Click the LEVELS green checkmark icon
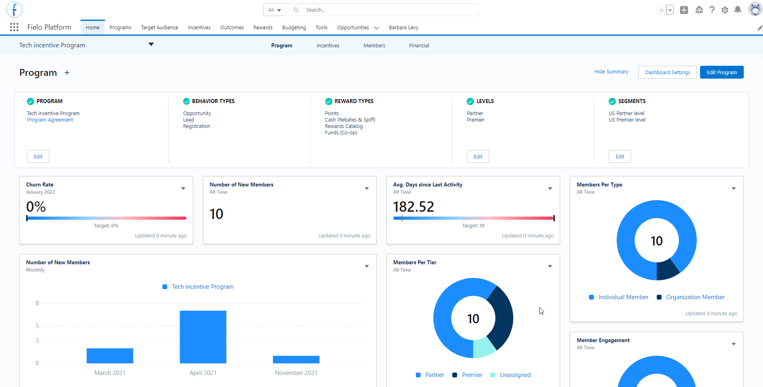This screenshot has height=387, width=763. pyautogui.click(x=470, y=101)
